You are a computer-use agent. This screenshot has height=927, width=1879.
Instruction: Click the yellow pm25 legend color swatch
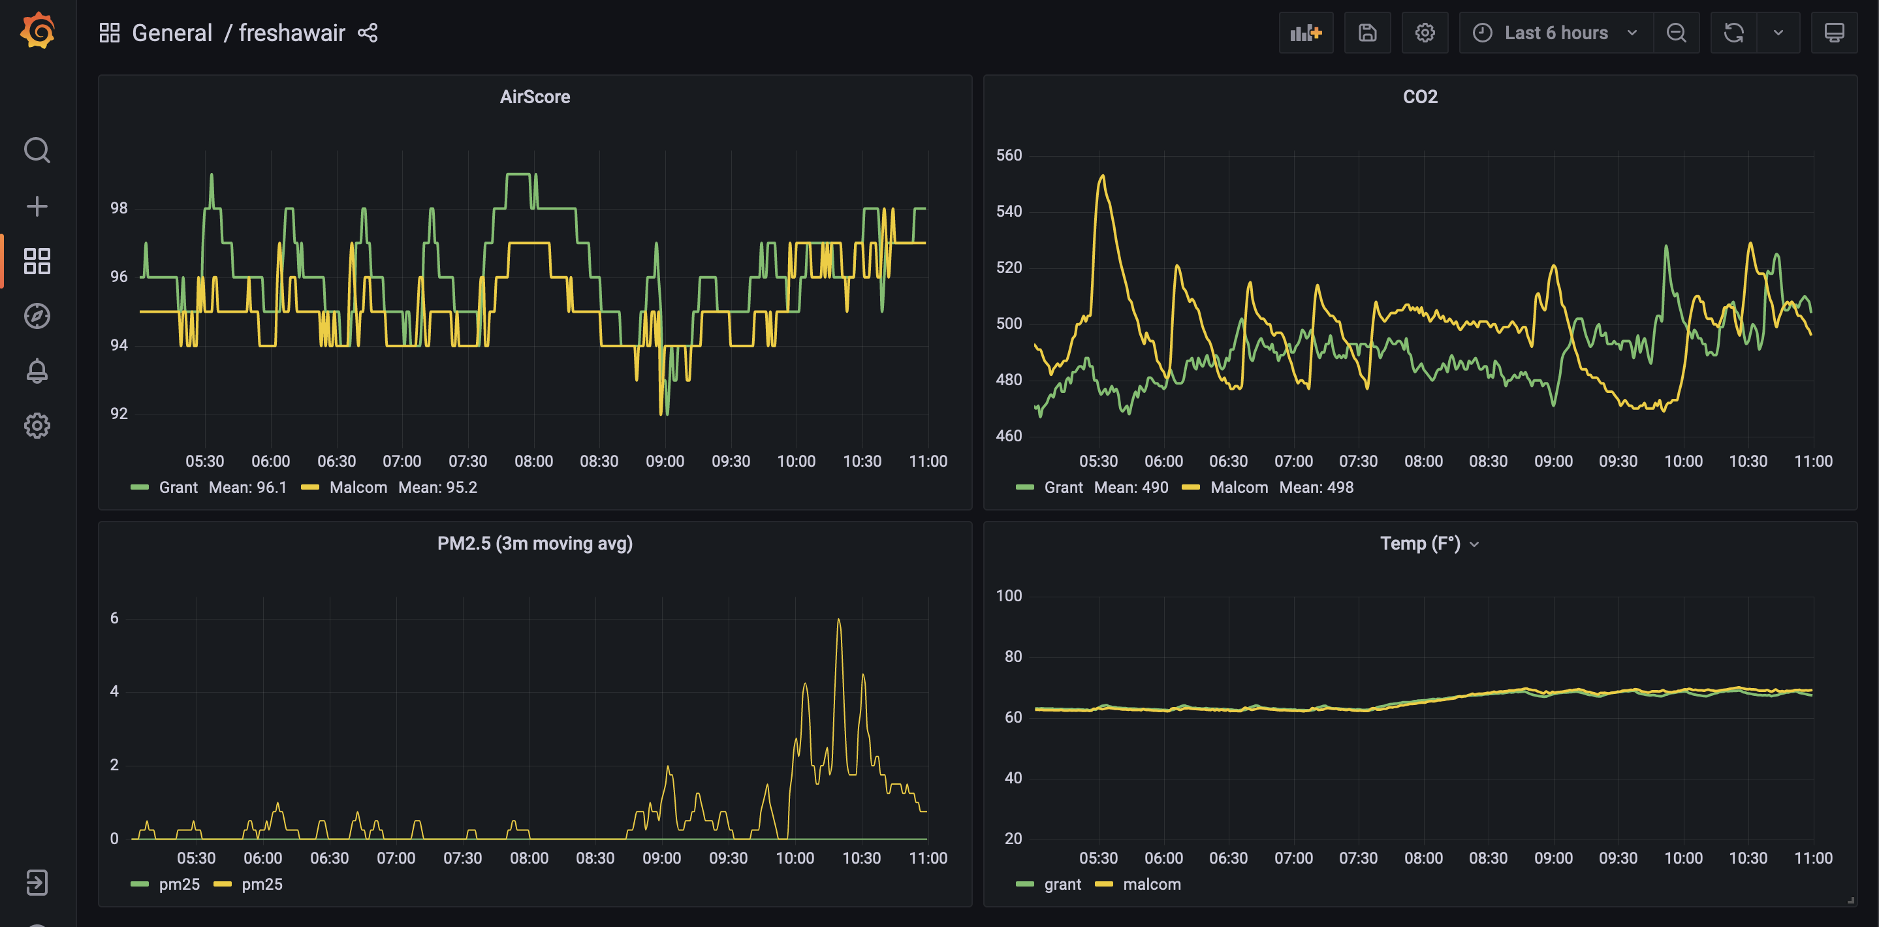223,884
